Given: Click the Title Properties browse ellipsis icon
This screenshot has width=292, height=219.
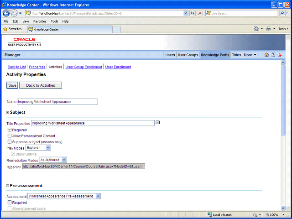Looking at the screenshot, I should coord(158,122).
